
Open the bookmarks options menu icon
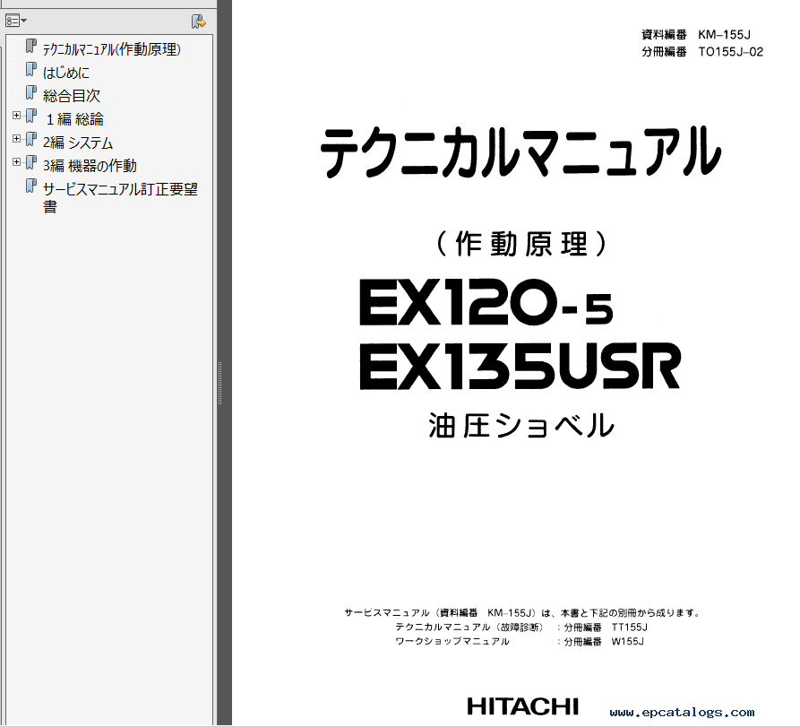[x=15, y=21]
